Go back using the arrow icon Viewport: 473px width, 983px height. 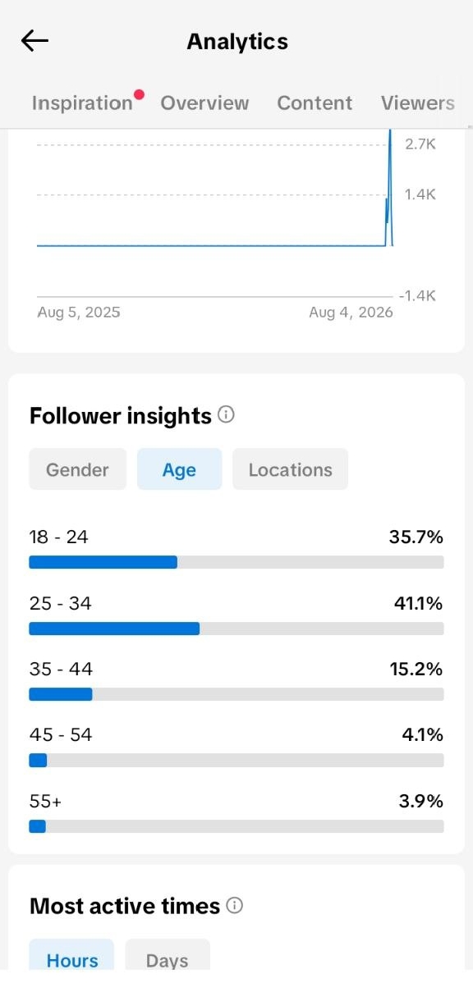pos(34,41)
